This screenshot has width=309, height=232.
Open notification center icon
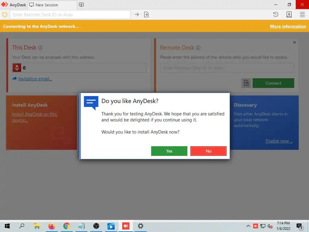[x=300, y=227]
